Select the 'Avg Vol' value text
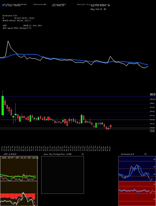This screenshot has height=206, width=156. click(100, 6)
